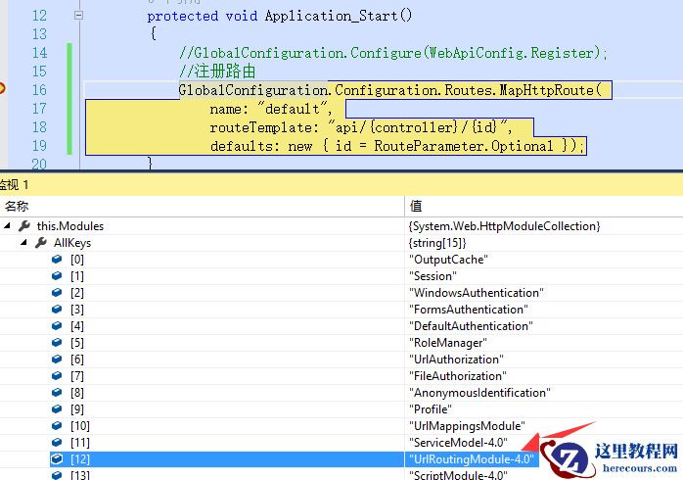The width and height of the screenshot is (683, 480).
Task: Collapse the Application_Start method outline
Action: pos(78,16)
